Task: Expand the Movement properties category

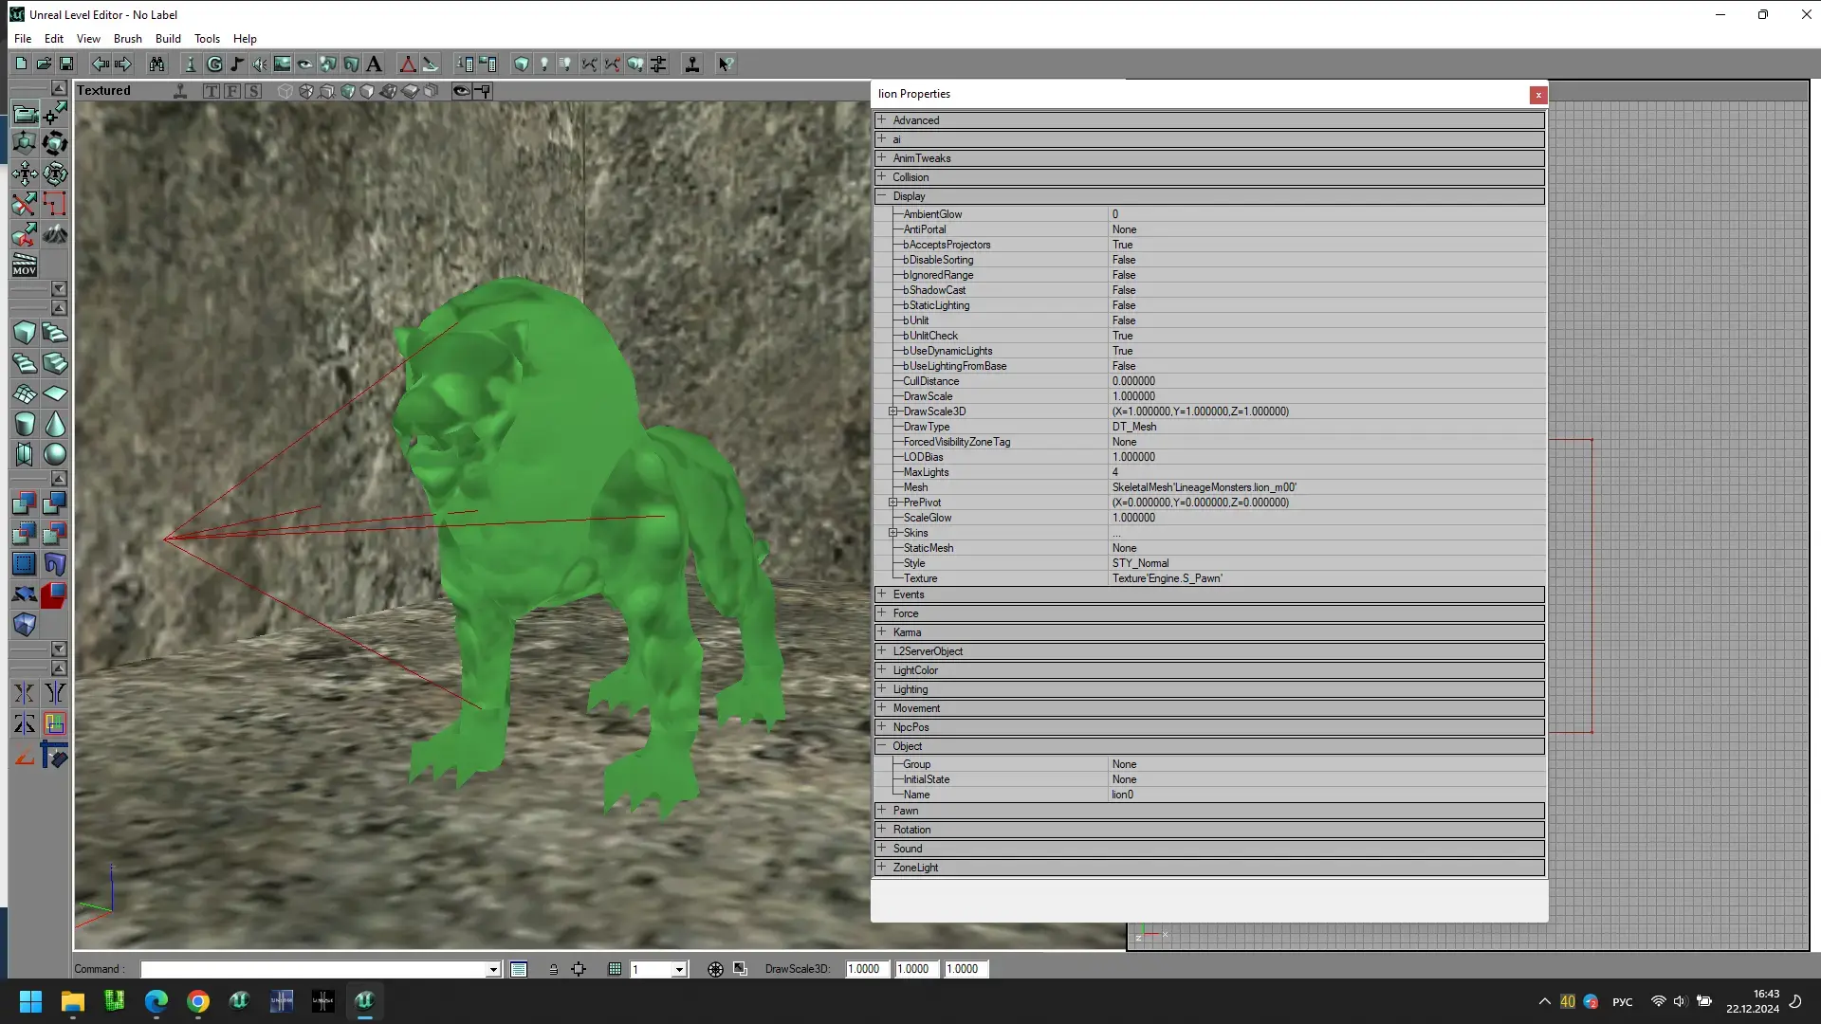Action: click(881, 707)
